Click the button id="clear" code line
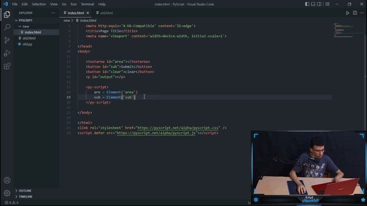Viewport: 367px width, 206px height. pyautogui.click(x=120, y=72)
